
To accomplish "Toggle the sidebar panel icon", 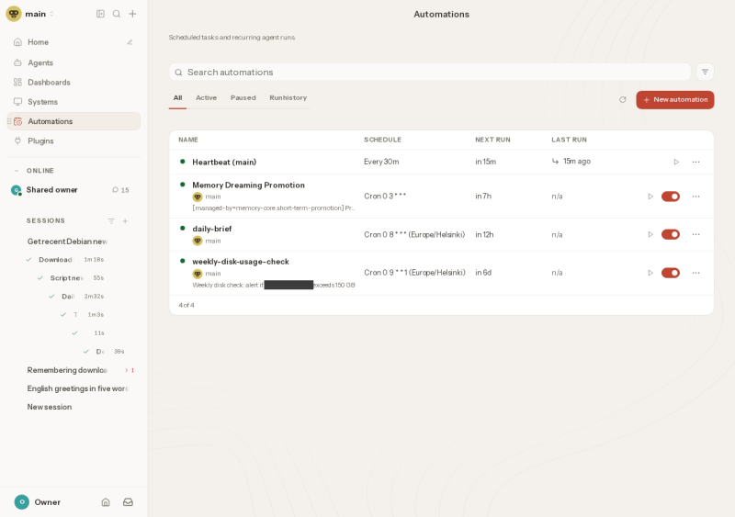I will (x=100, y=14).
